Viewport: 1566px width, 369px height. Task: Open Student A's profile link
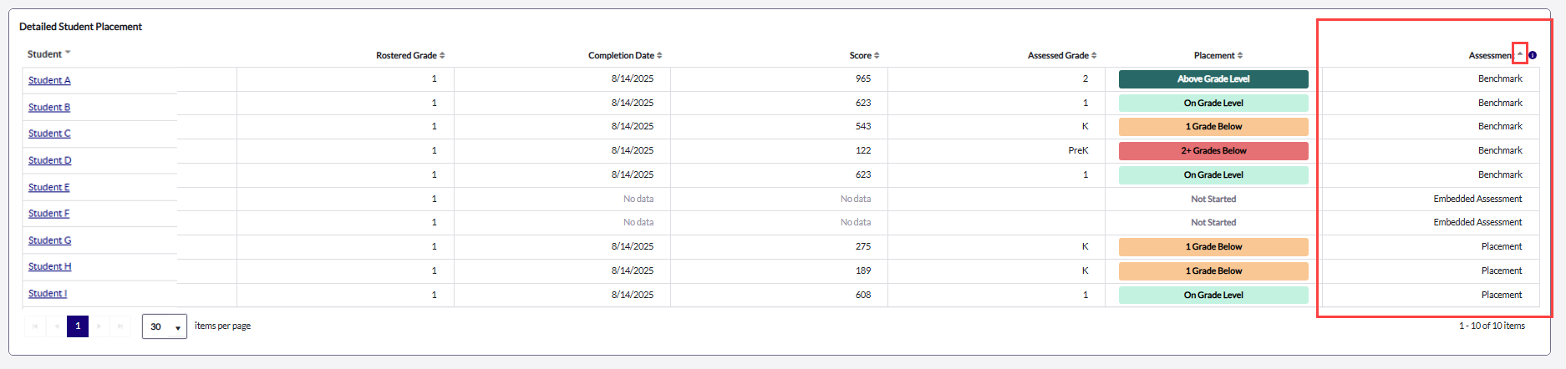[x=49, y=80]
